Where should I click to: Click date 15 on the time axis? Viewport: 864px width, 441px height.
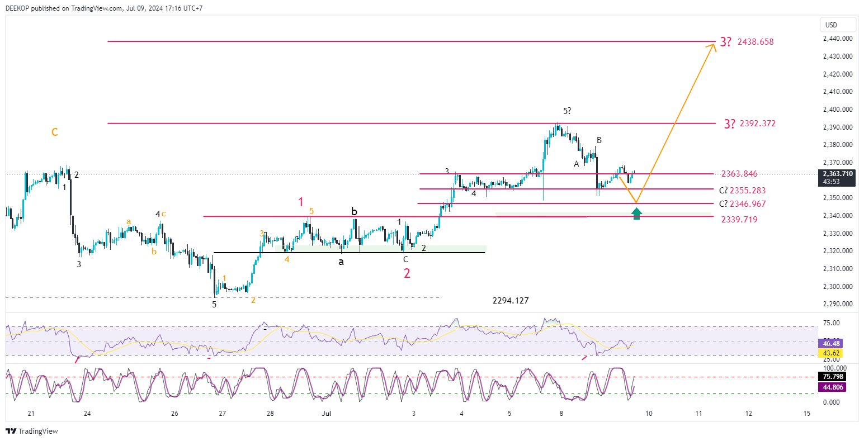click(x=806, y=414)
